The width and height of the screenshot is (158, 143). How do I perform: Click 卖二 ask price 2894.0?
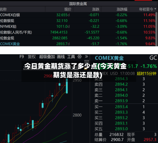click(121, 95)
